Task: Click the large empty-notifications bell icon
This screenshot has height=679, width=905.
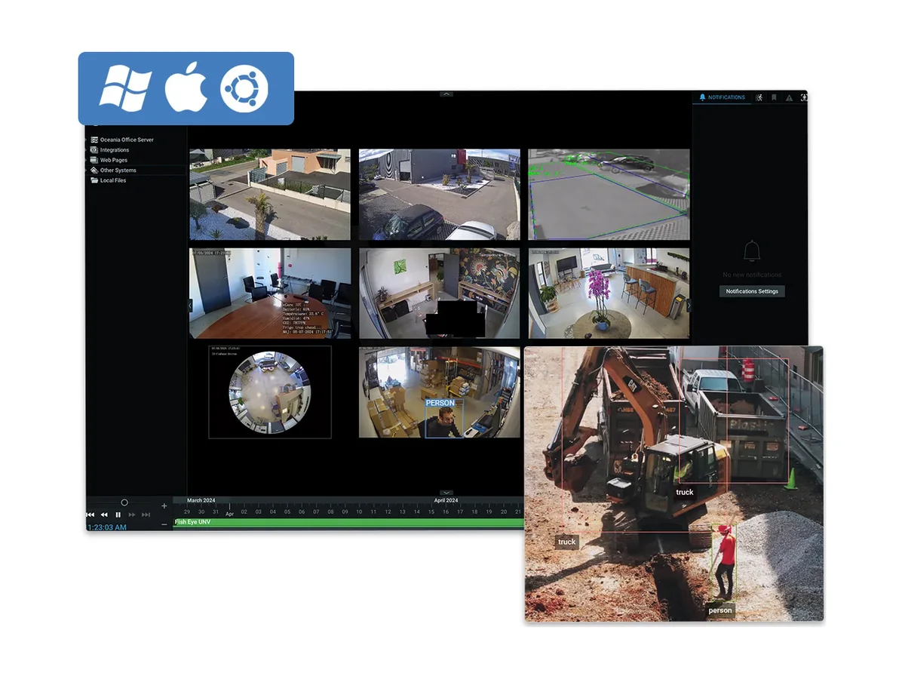Action: click(x=752, y=251)
